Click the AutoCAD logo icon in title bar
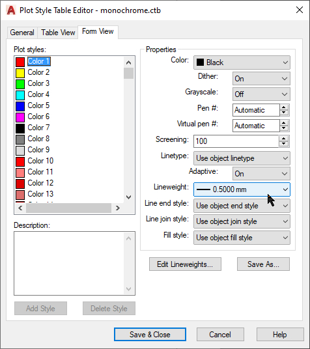The height and width of the screenshot is (349, 310). coord(11,10)
